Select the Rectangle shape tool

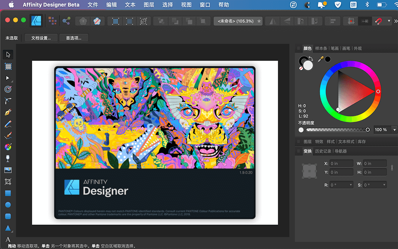[x=8, y=193]
